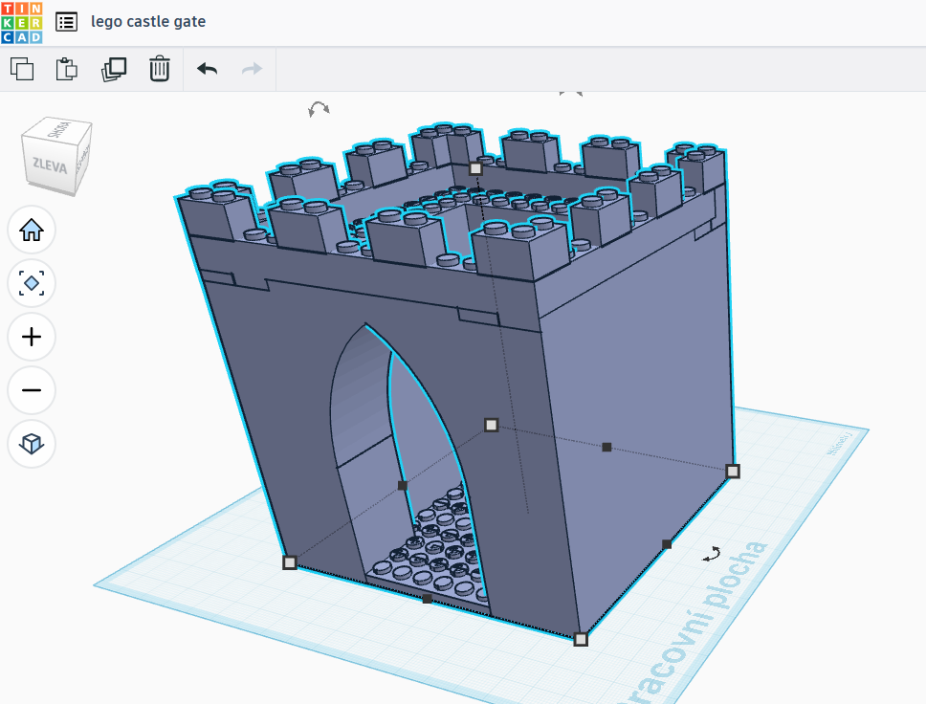This screenshot has height=704, width=926.
Task: Undo the last action
Action: (208, 69)
